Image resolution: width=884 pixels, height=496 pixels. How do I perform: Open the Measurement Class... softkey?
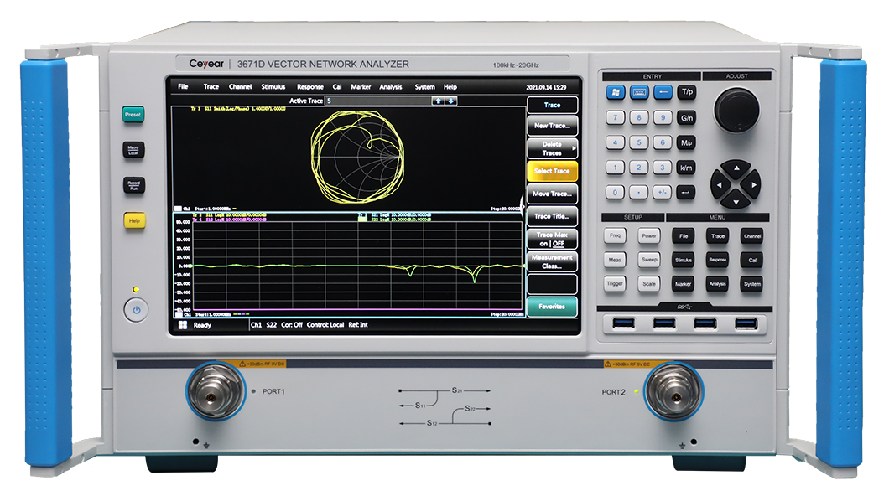pyautogui.click(x=551, y=261)
